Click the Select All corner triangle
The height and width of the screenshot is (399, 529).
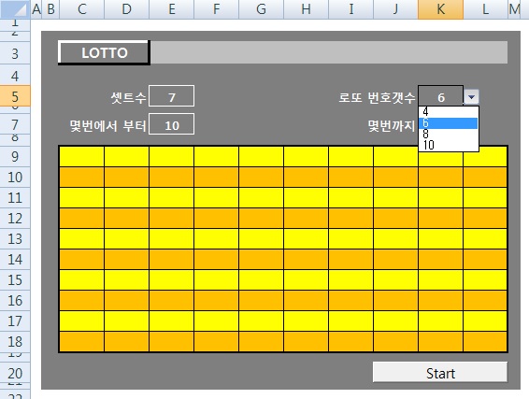pos(15,9)
